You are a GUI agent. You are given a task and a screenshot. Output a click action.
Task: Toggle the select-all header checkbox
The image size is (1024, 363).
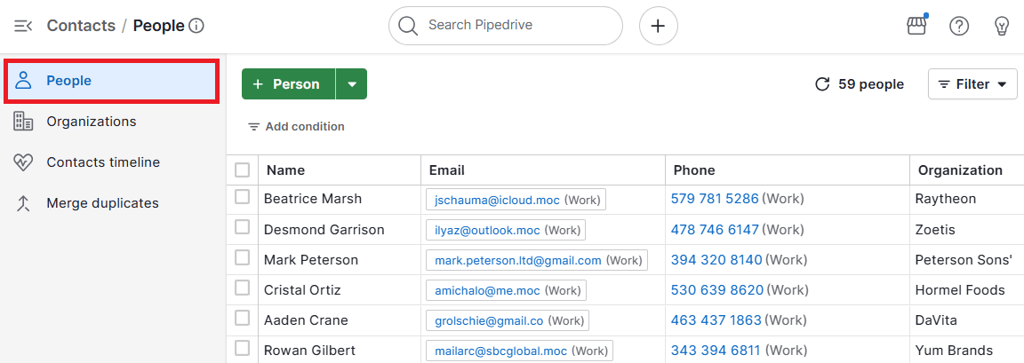pyautogui.click(x=243, y=170)
